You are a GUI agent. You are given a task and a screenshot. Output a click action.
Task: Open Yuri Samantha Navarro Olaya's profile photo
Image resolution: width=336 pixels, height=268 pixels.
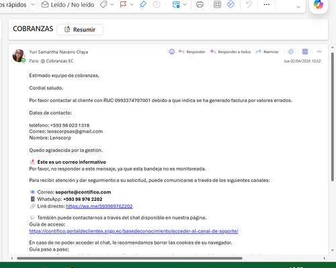[x=19, y=56]
